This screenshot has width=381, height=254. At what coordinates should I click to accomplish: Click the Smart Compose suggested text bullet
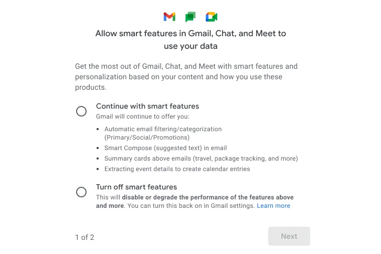pyautogui.click(x=165, y=148)
